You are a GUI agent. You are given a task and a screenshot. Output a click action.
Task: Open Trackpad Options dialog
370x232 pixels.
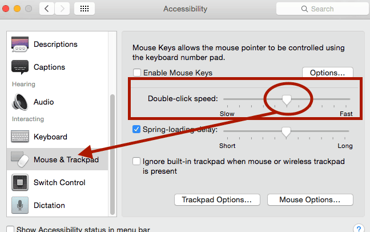(217, 199)
